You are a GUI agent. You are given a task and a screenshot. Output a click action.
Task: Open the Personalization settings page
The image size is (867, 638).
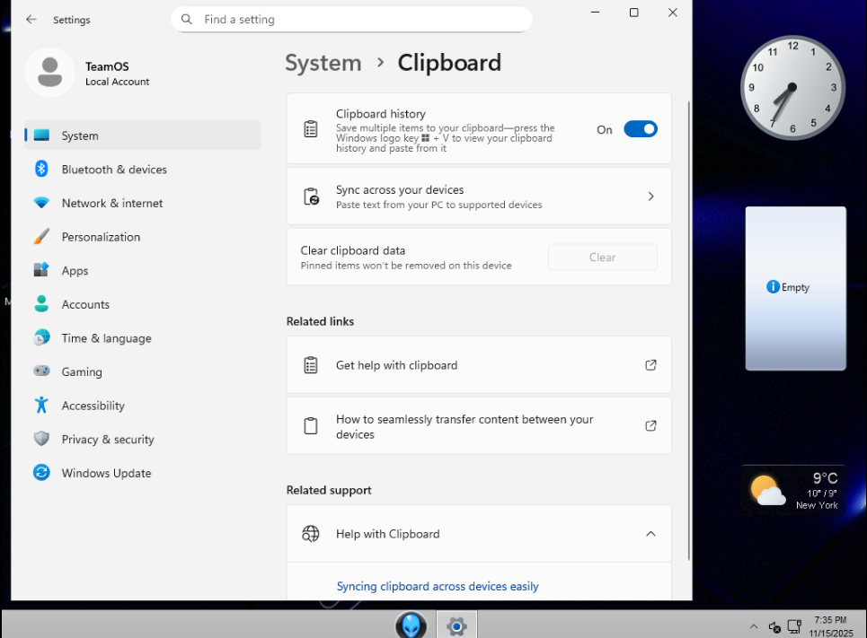point(101,237)
